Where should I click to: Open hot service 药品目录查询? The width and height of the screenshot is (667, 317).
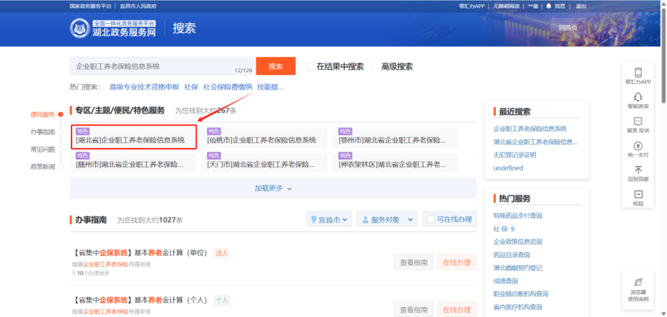click(512, 255)
